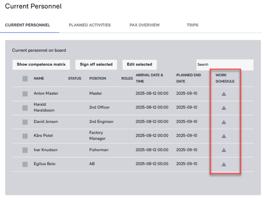Click work schedule warning icon for Ivar Knudson
The image size is (262, 197).
click(x=224, y=150)
